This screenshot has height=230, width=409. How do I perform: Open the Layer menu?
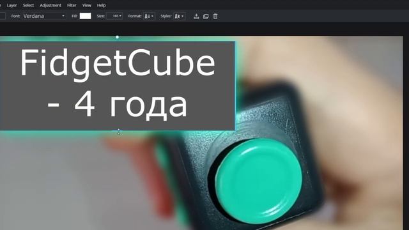click(x=12, y=5)
